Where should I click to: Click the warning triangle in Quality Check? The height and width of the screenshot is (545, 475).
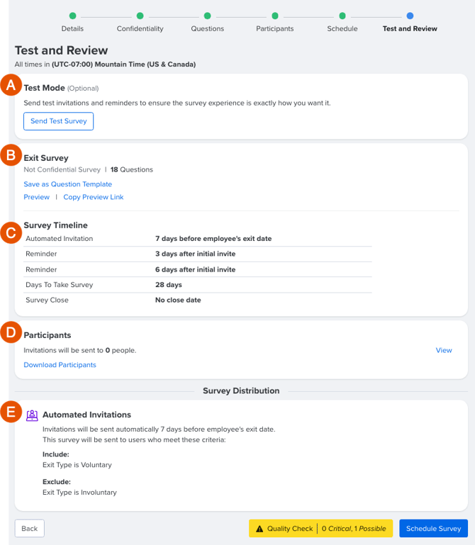(259, 529)
